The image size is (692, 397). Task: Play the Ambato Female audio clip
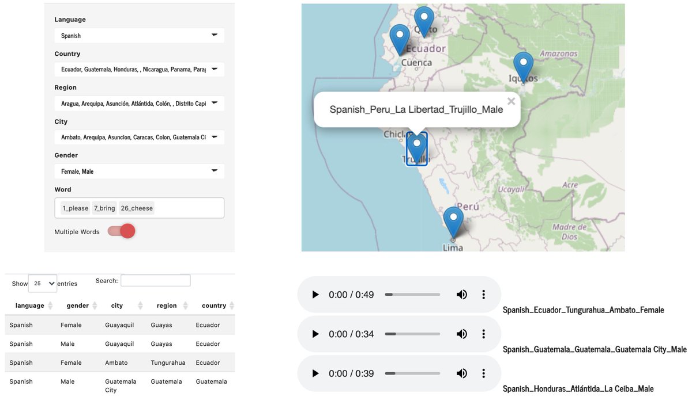tap(315, 295)
